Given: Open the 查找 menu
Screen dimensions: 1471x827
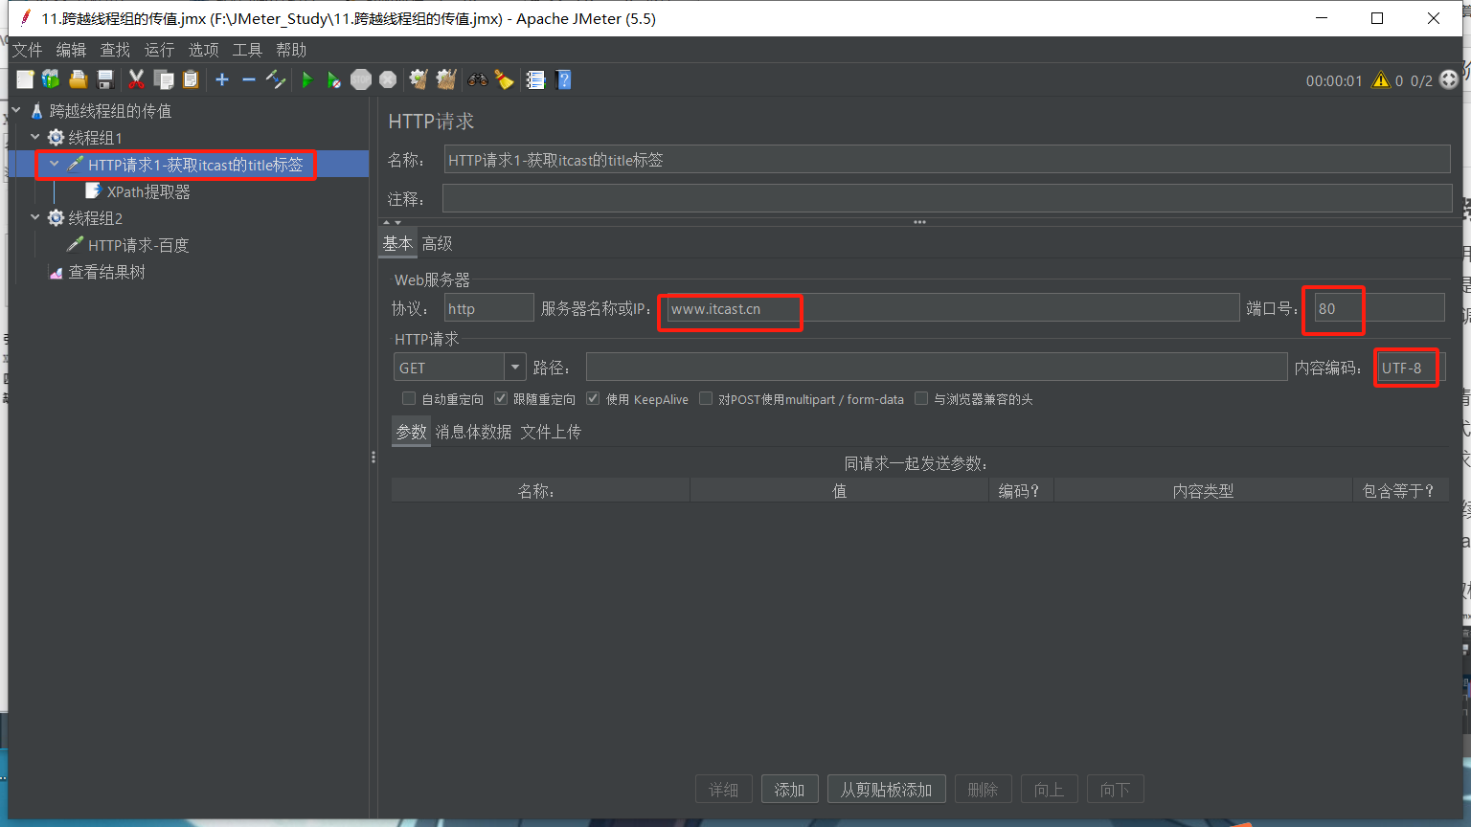Looking at the screenshot, I should [x=115, y=50].
